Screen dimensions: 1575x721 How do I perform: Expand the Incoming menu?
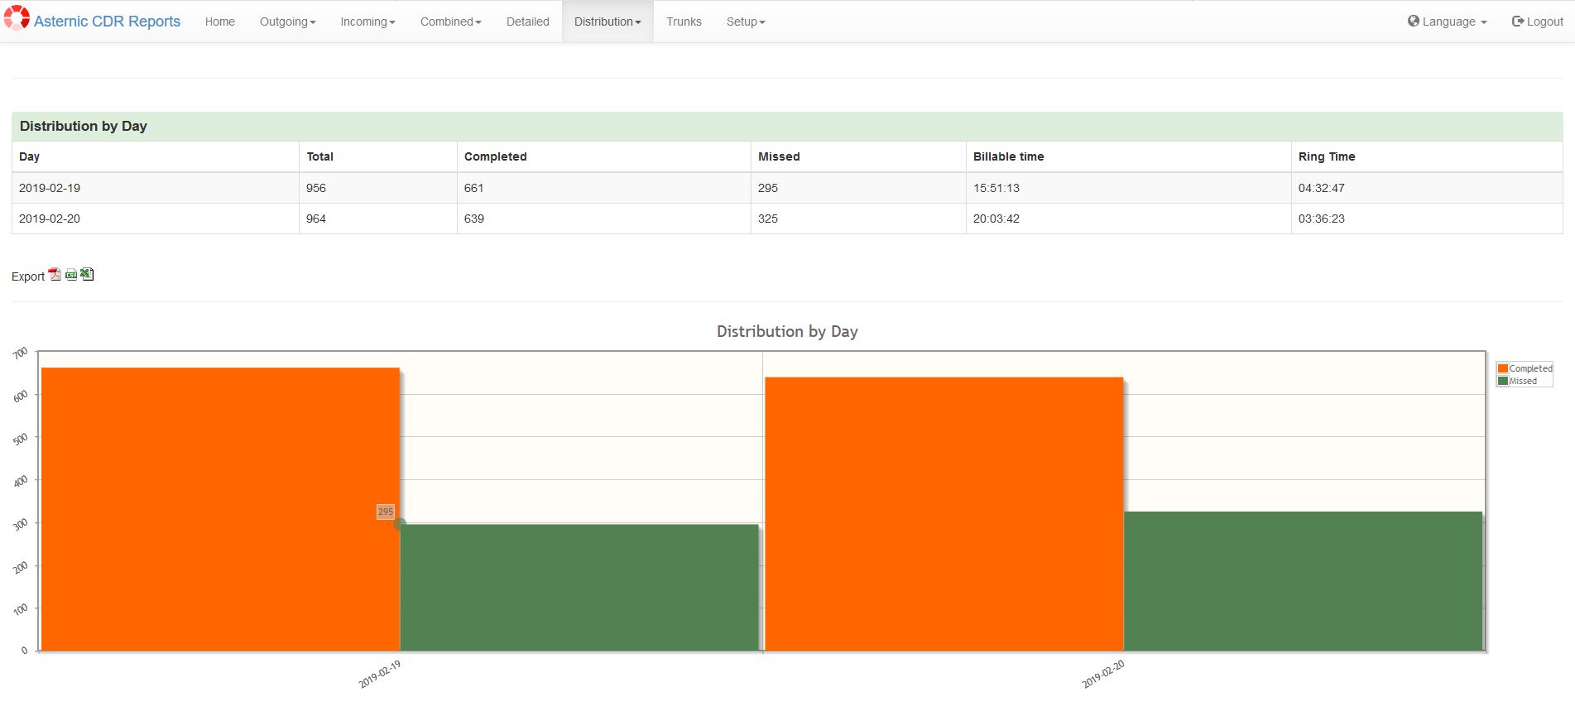click(367, 22)
